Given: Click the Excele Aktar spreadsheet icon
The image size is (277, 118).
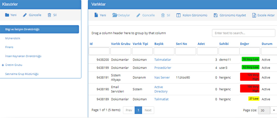Looking at the screenshot, I should click(x=254, y=15).
